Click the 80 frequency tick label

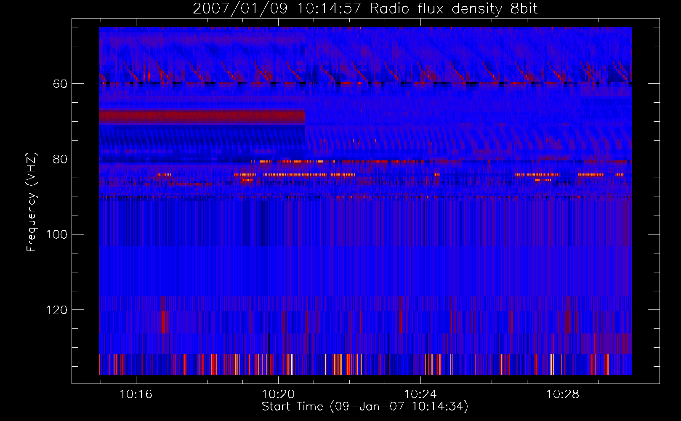click(x=60, y=159)
